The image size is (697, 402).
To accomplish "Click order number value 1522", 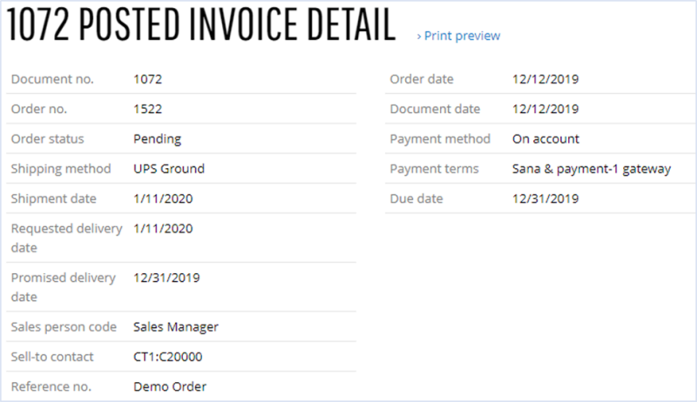I will (x=147, y=109).
